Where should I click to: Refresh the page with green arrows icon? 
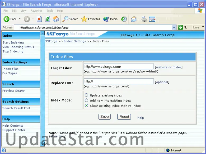coord(48,19)
